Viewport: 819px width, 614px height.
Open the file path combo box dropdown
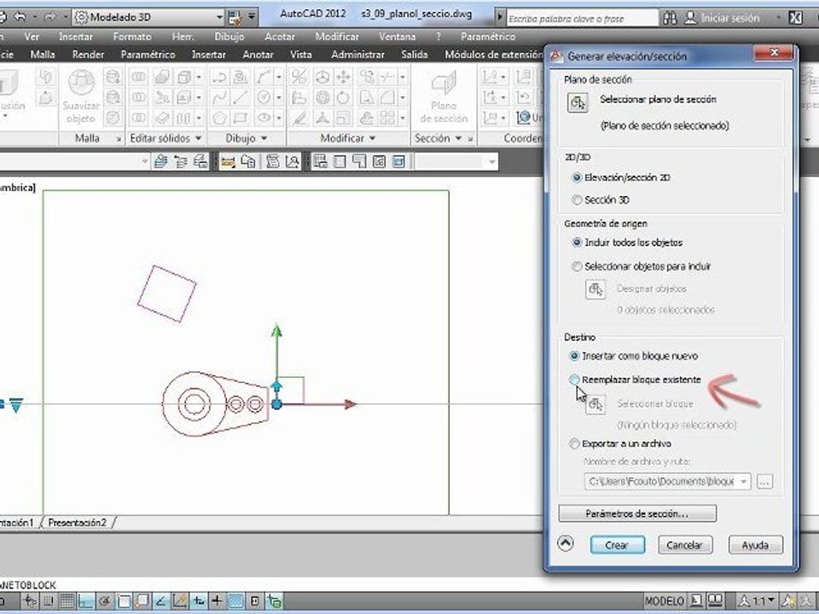click(743, 481)
